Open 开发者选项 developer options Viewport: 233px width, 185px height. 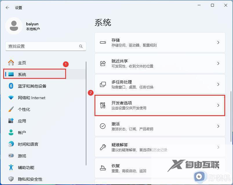click(x=159, y=106)
